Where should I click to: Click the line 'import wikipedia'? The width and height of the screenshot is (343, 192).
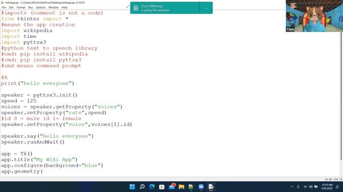click(x=27, y=30)
